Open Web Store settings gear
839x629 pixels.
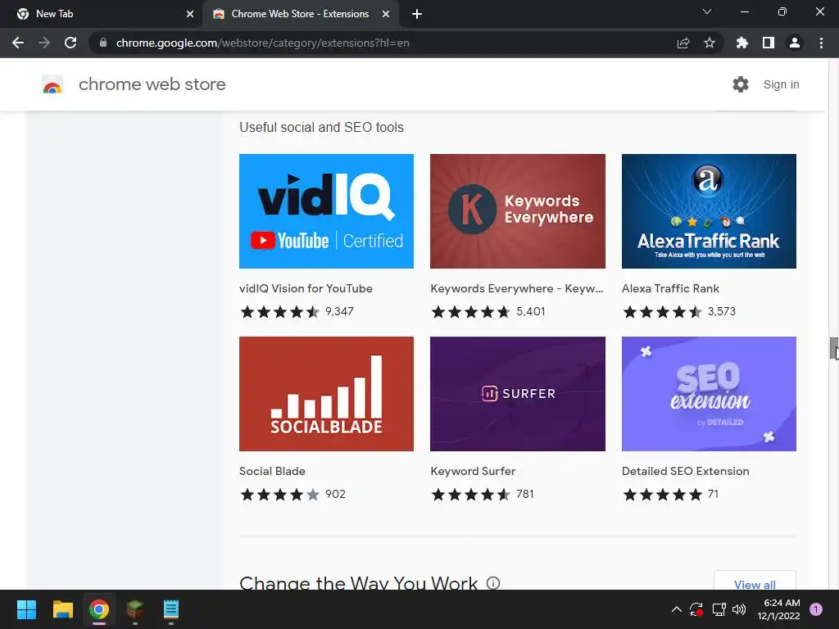[x=741, y=84]
